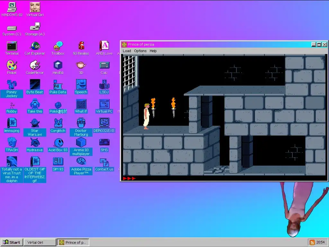Open the dolphin 'Totally not a virus' icon
Image resolution: width=329 pixels, height=247 pixels.
coord(12,169)
